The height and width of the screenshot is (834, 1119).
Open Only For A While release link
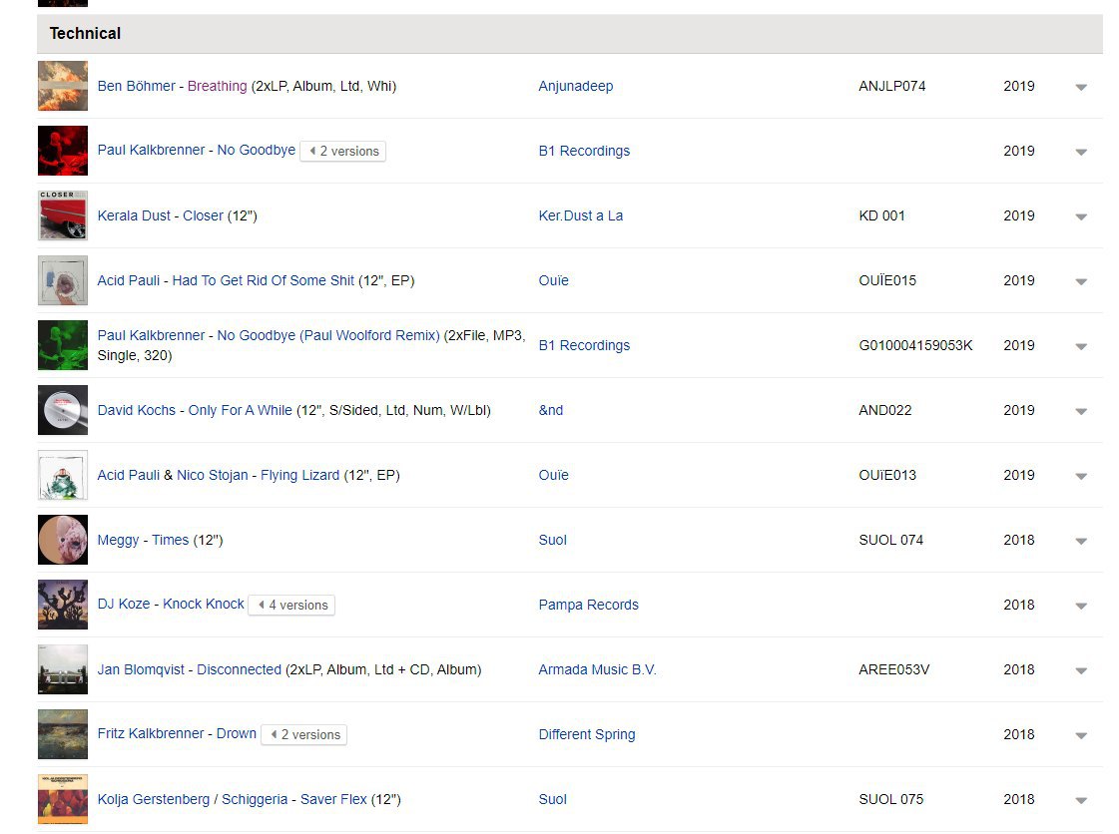pyautogui.click(x=241, y=411)
